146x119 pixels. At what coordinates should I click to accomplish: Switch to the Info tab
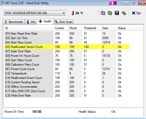(31, 22)
